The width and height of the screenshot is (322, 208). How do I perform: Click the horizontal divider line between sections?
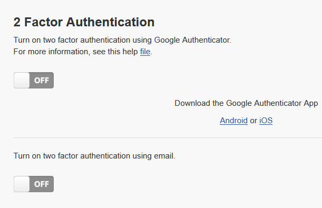pos(168,138)
